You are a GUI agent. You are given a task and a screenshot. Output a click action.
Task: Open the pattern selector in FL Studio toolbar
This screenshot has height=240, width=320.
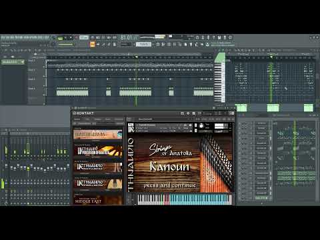(143, 44)
